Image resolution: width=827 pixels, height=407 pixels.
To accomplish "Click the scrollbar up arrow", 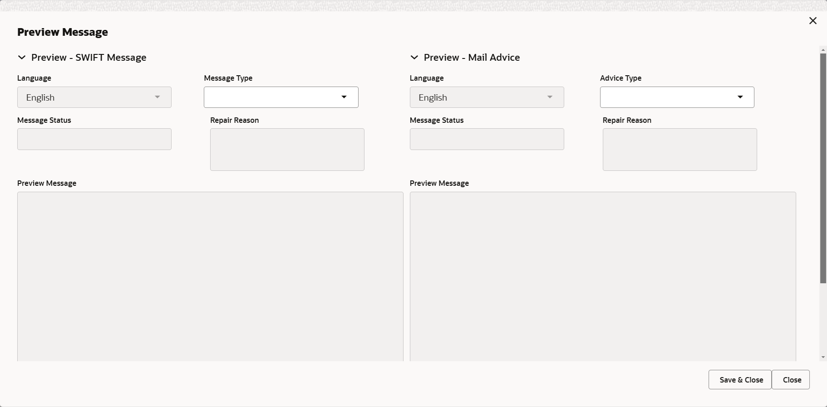I will click(823, 50).
